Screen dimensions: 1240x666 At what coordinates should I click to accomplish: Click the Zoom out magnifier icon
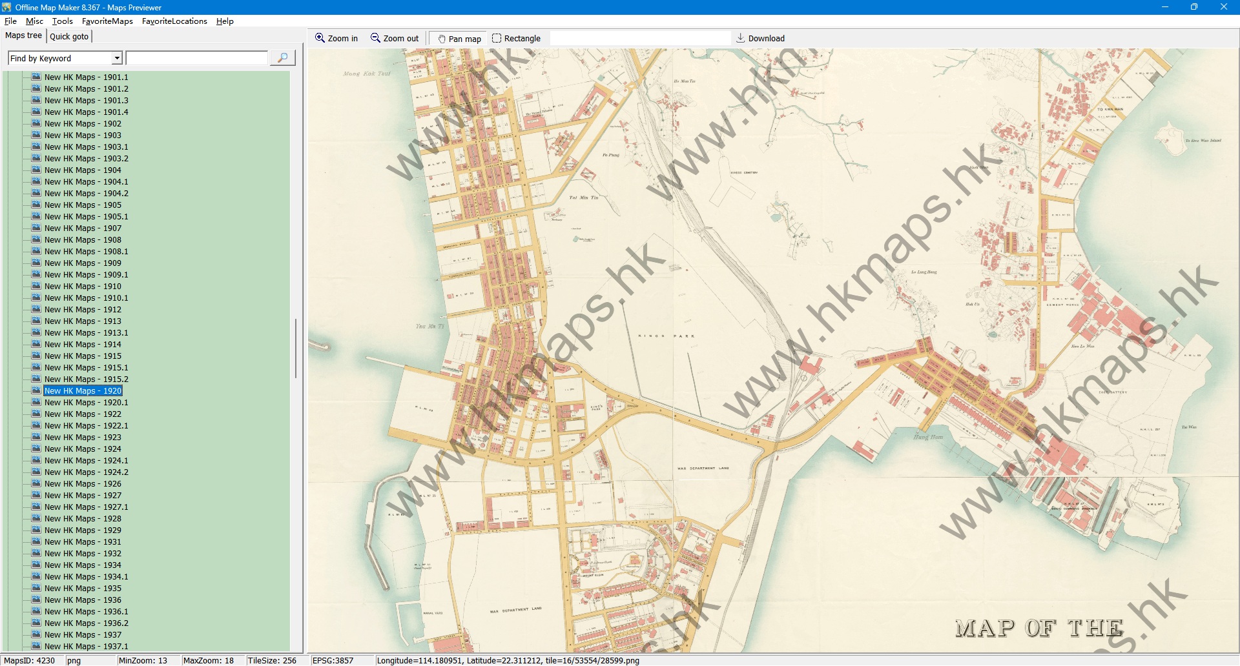click(375, 38)
